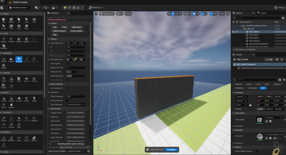Choose the Smooth deform tool
This screenshot has width=286, height=155.
pyautogui.click(x=19, y=99)
